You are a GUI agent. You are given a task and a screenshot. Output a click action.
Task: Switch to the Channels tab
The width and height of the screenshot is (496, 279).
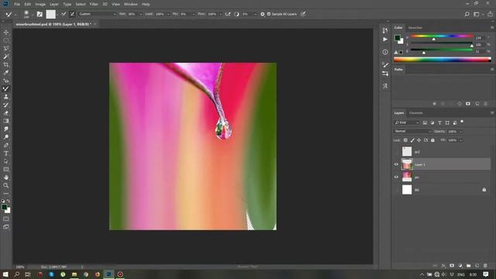416,113
